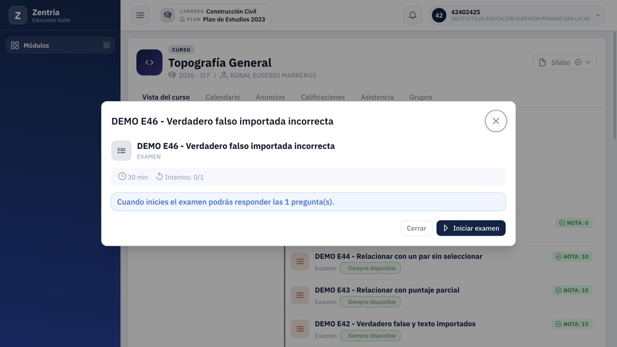The image size is (617, 347).
Task: Open the Asistencia tab
Action: coord(377,97)
